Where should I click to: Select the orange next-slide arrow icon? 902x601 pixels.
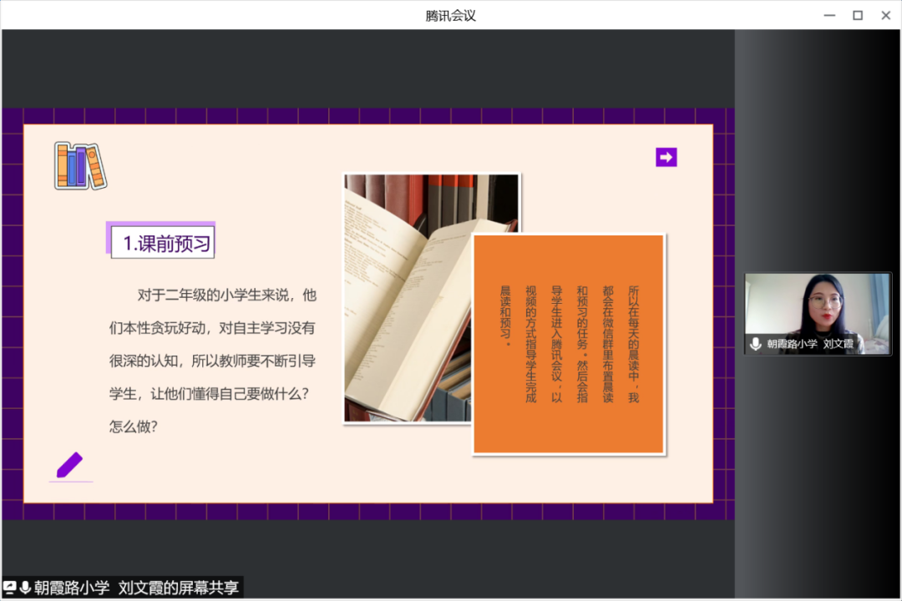[666, 157]
